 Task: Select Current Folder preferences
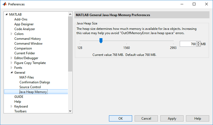pyautogui.click(x=25, y=53)
